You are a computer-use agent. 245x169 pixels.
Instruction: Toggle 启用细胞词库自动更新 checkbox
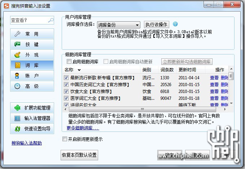106,62
